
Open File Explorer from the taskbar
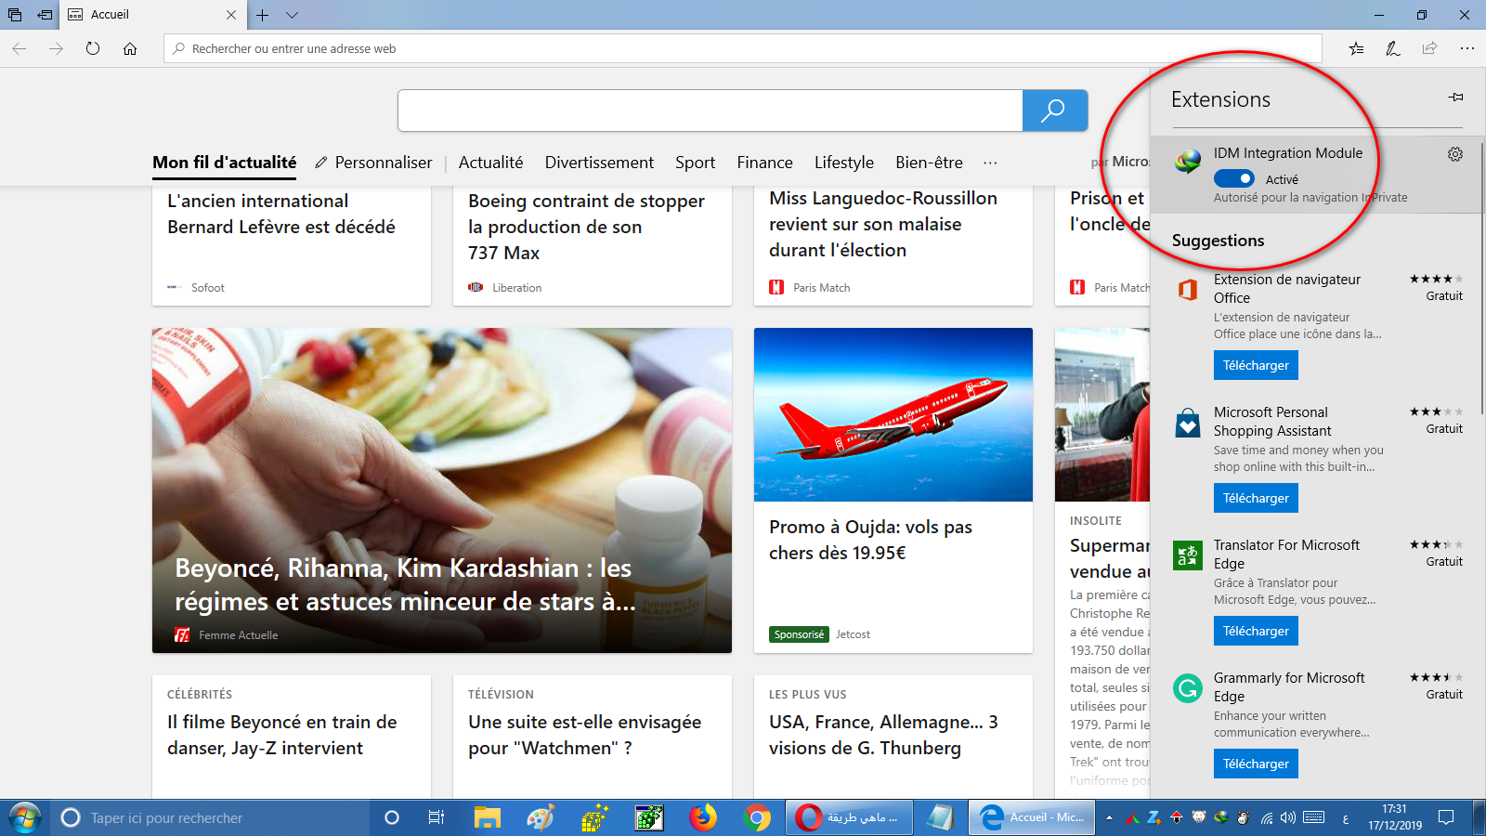coord(488,817)
